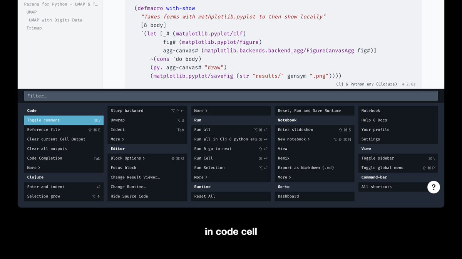Select Notebook item in last column
Image resolution: width=462 pixels, height=259 pixels.
(398, 111)
